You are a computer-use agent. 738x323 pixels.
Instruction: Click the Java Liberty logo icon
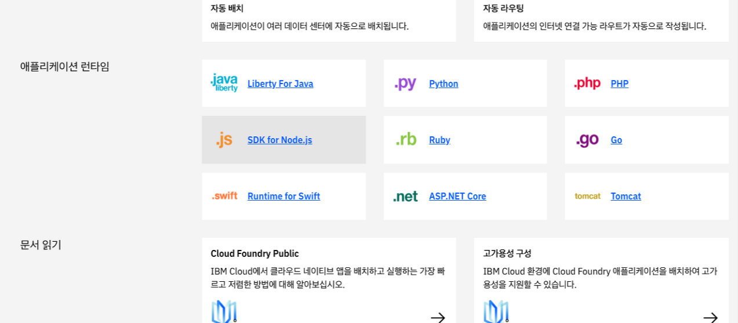224,83
